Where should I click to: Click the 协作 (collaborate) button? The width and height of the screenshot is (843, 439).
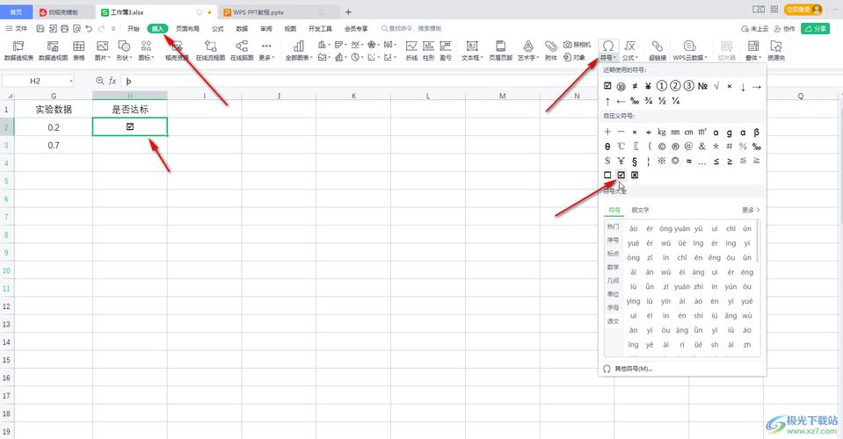784,28
